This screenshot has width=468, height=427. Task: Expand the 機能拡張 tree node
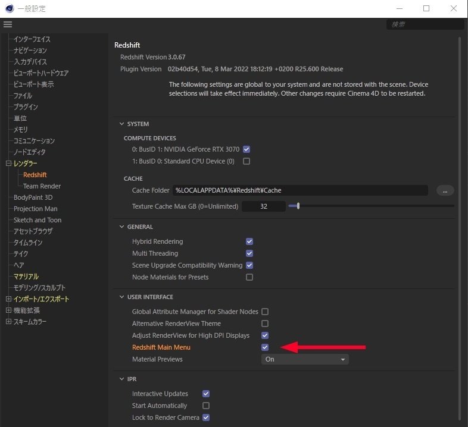[x=9, y=310]
